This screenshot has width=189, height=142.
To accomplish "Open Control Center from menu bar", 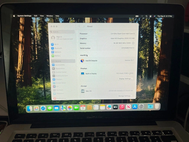I will pos(150,16).
